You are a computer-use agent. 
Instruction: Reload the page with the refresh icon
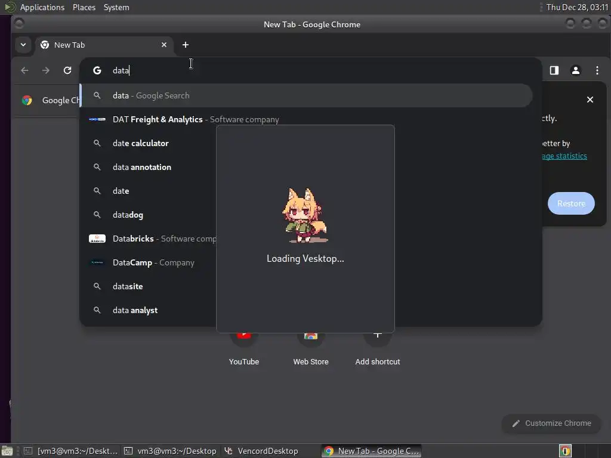(x=67, y=70)
